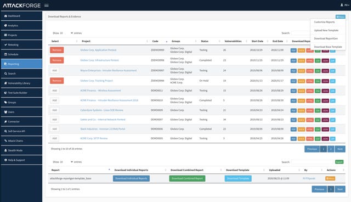Download PDF report for ZDEMO9998 row
The width and height of the screenshot is (351, 202).
click(x=293, y=61)
